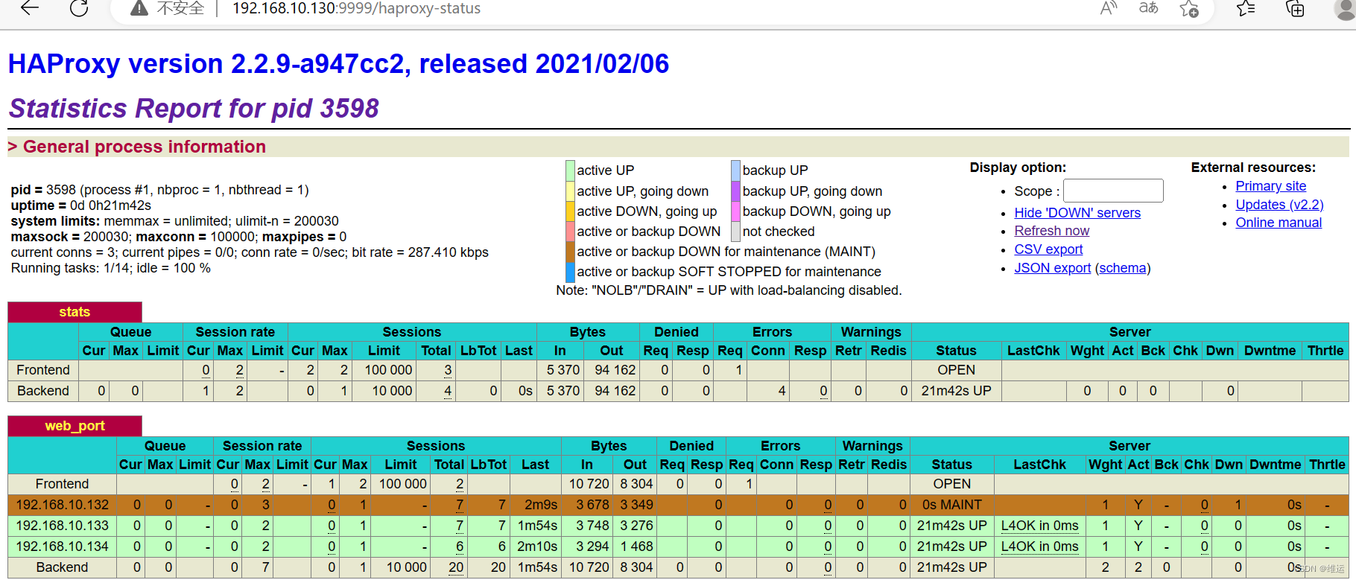Open the Primary site link
The image size is (1356, 580).
point(1270,186)
